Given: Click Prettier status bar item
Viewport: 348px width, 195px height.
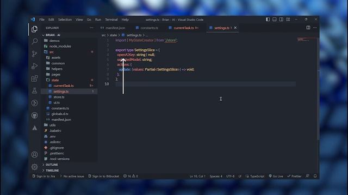Looking at the screenshot, I should tap(294, 176).
